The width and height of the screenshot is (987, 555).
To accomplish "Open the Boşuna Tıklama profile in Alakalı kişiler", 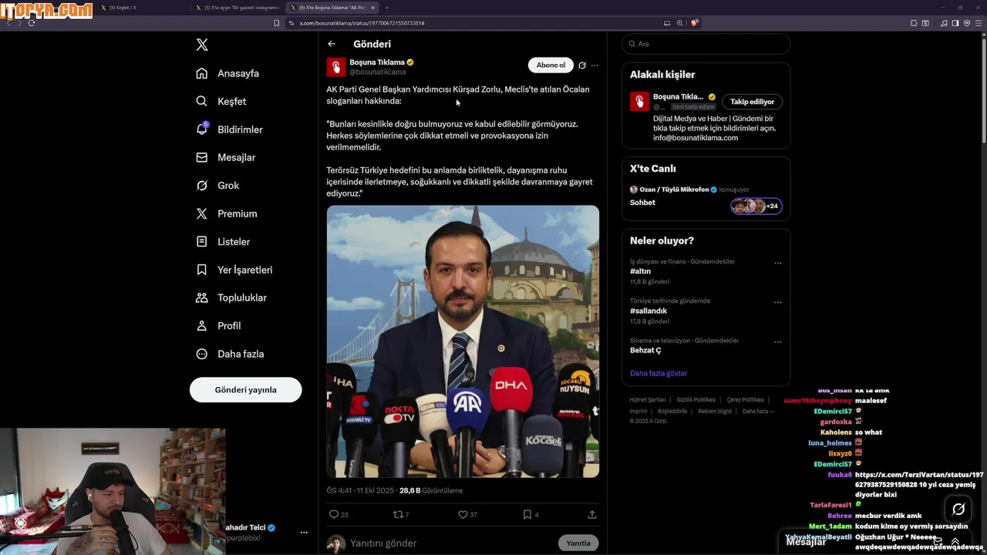I will (679, 97).
